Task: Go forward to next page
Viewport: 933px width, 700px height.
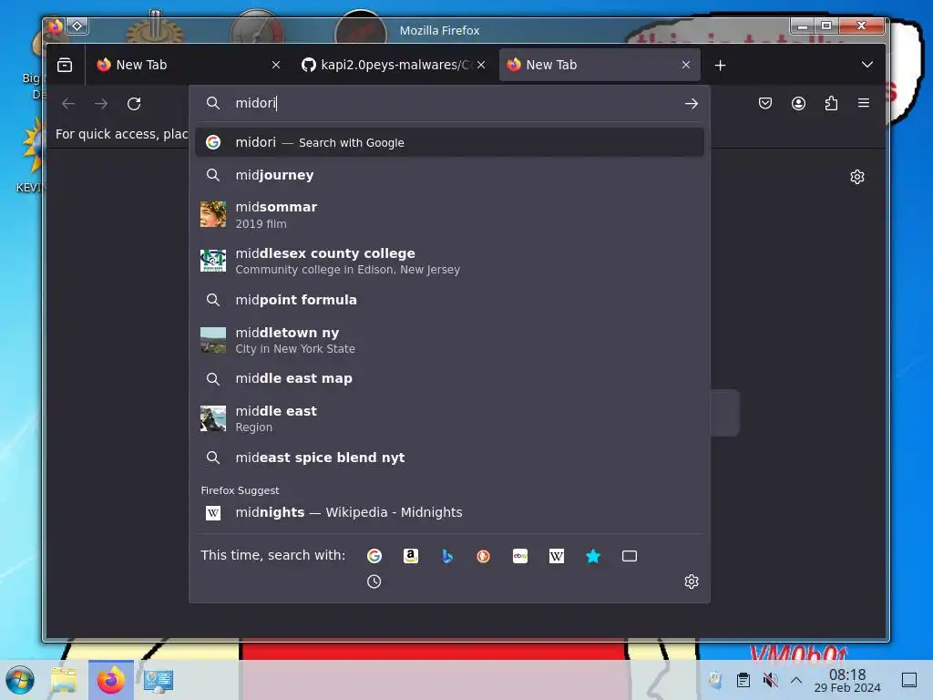Action: tap(101, 104)
